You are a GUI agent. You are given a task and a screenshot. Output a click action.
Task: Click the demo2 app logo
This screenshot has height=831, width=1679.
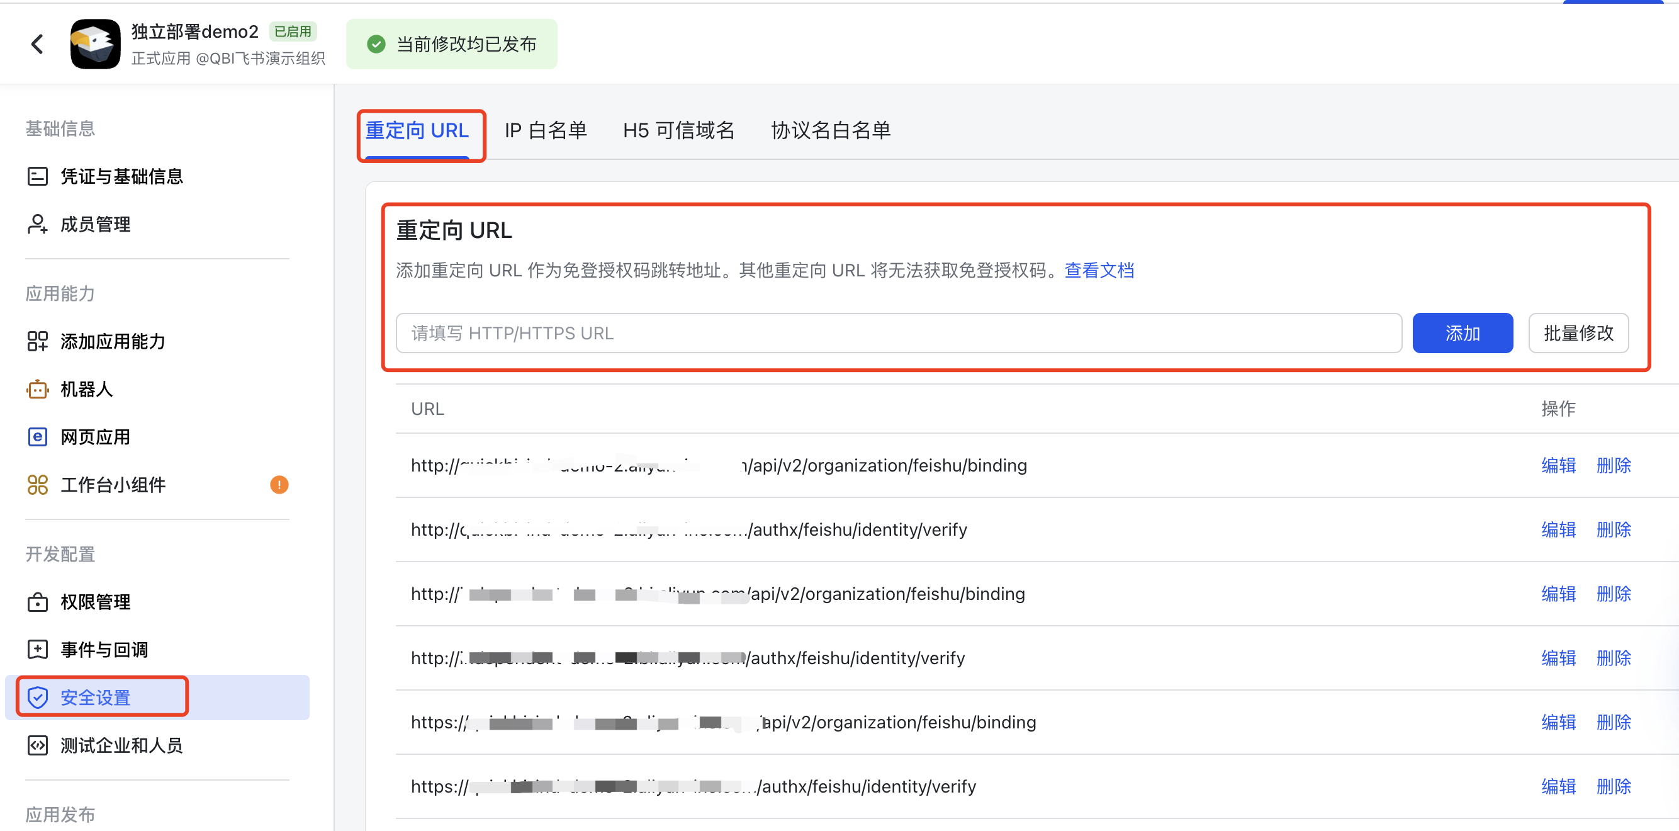coord(95,43)
